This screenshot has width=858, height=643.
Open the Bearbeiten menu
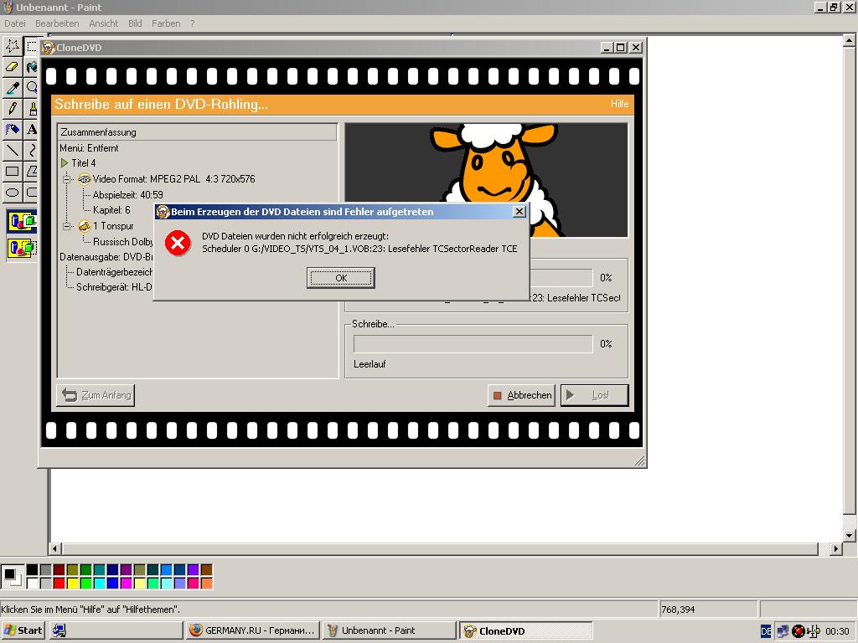pyautogui.click(x=57, y=23)
